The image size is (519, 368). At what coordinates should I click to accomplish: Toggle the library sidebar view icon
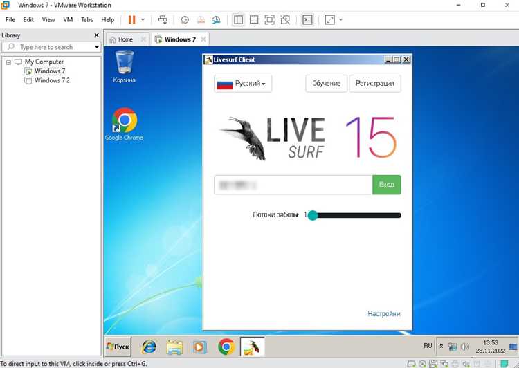tap(238, 20)
